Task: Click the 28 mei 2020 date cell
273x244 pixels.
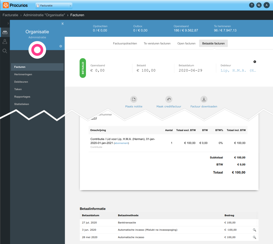Action: [90, 237]
